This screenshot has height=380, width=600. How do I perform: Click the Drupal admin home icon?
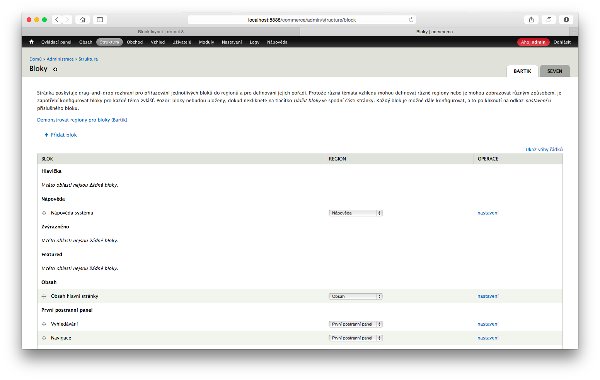(x=32, y=42)
